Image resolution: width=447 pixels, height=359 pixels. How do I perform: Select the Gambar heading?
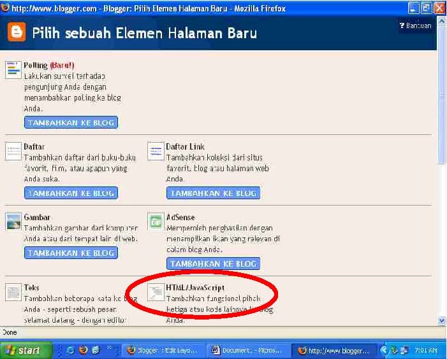tap(37, 217)
